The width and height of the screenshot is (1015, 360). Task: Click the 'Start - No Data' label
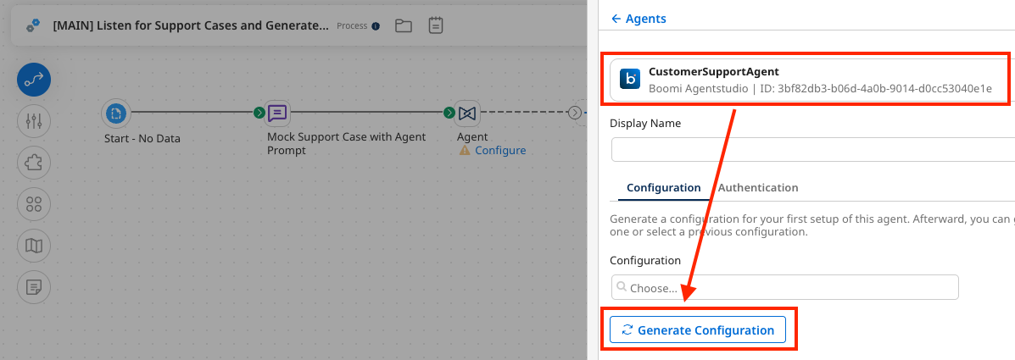click(x=142, y=138)
